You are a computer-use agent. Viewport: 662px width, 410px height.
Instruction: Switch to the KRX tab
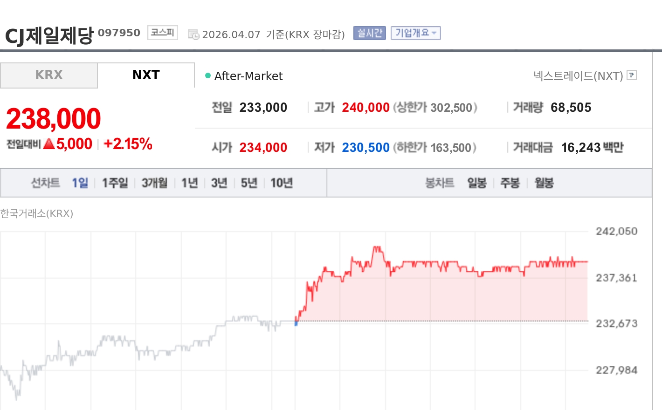49,75
